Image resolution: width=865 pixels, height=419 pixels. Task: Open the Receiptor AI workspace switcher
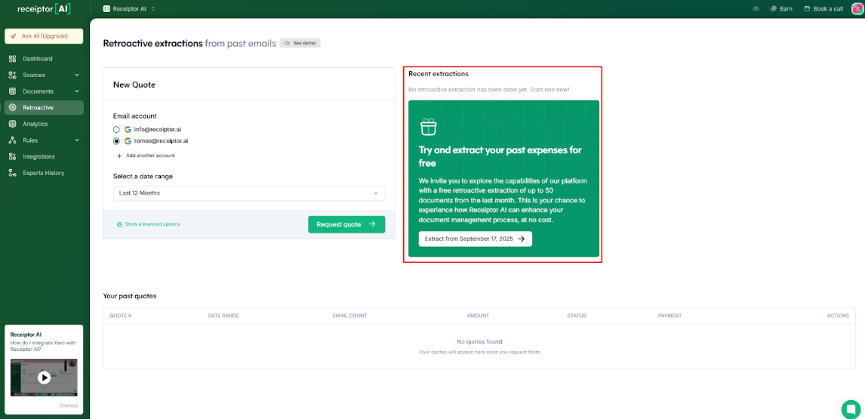[x=129, y=9]
